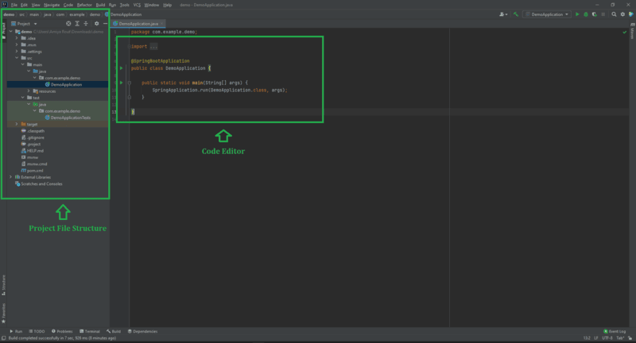
Task: Expand the resources folder
Action: click(29, 91)
